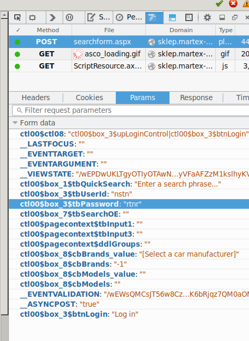The image size is (249, 341).
Task: Open the Cookies tab
Action: tap(89, 98)
